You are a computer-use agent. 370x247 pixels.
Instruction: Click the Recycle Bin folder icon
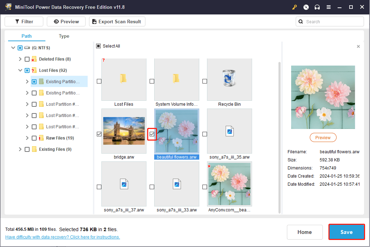[x=229, y=78]
